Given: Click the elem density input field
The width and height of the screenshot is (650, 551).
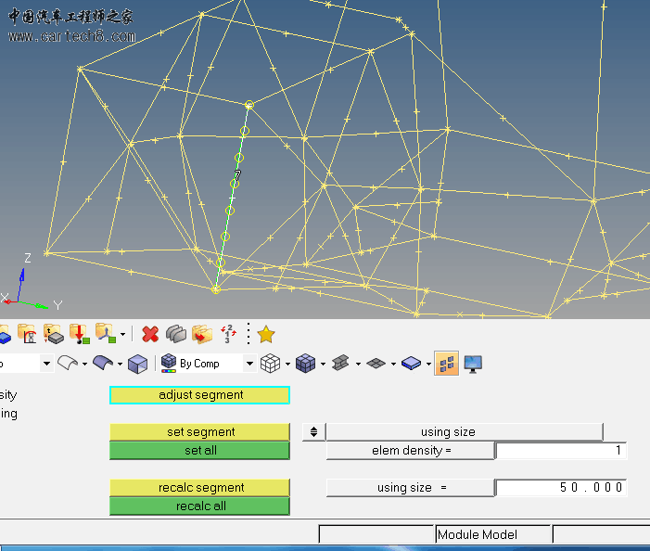Looking at the screenshot, I should click(x=561, y=451).
